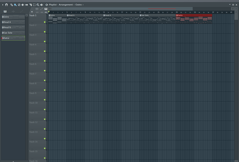Open the second Head A clip menu icon

point(104,15)
